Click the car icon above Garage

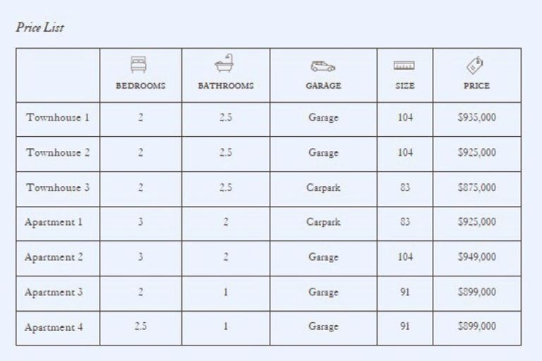(323, 66)
